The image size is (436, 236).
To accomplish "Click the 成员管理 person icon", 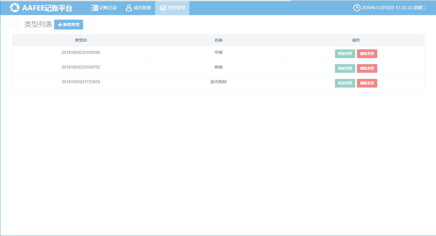I will tap(129, 8).
